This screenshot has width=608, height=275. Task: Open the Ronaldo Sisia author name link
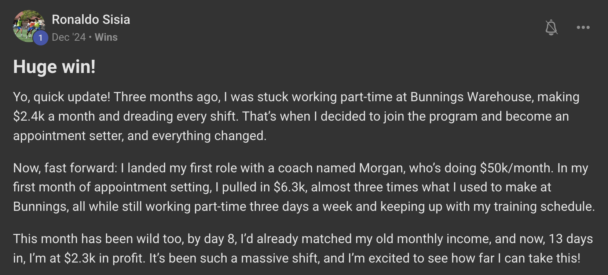pos(91,19)
